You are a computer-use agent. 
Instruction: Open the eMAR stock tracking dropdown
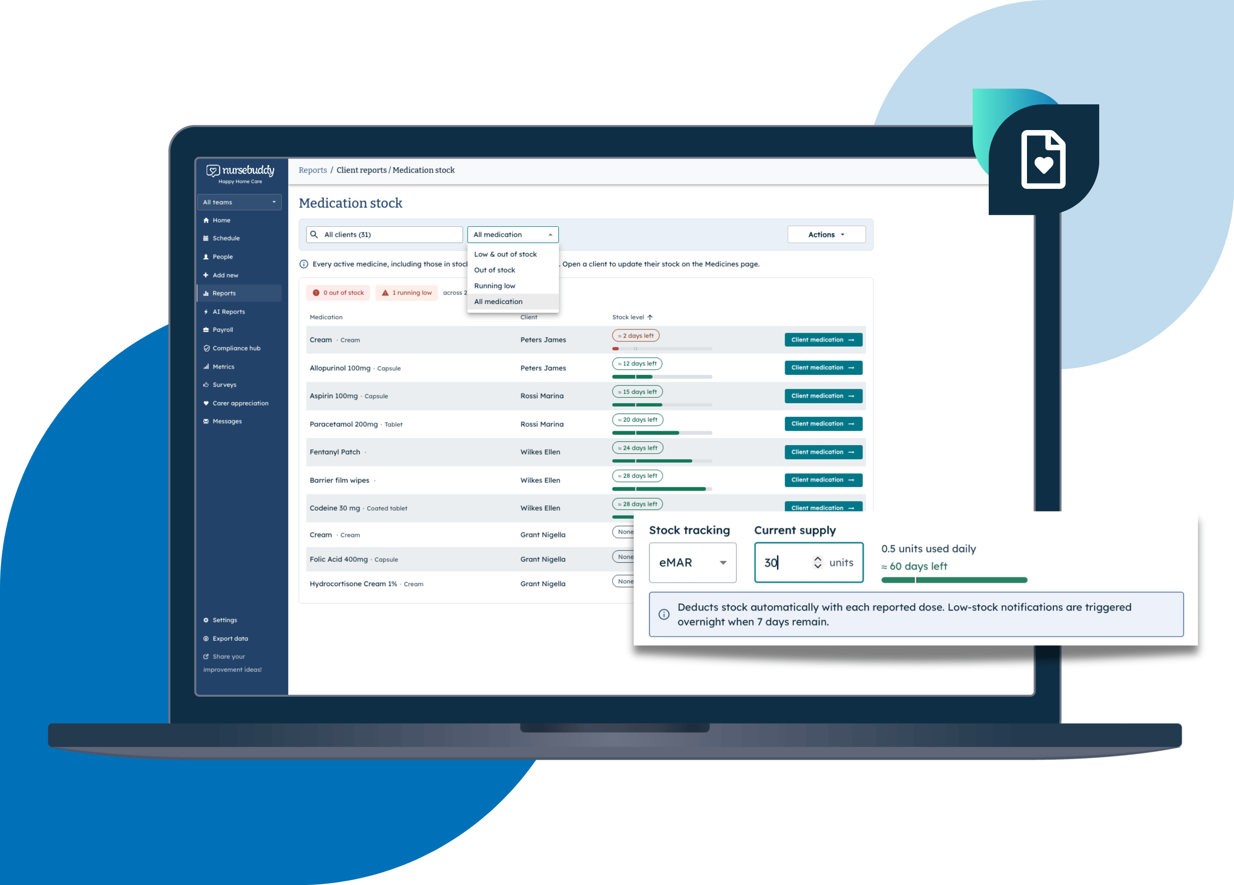pos(692,562)
